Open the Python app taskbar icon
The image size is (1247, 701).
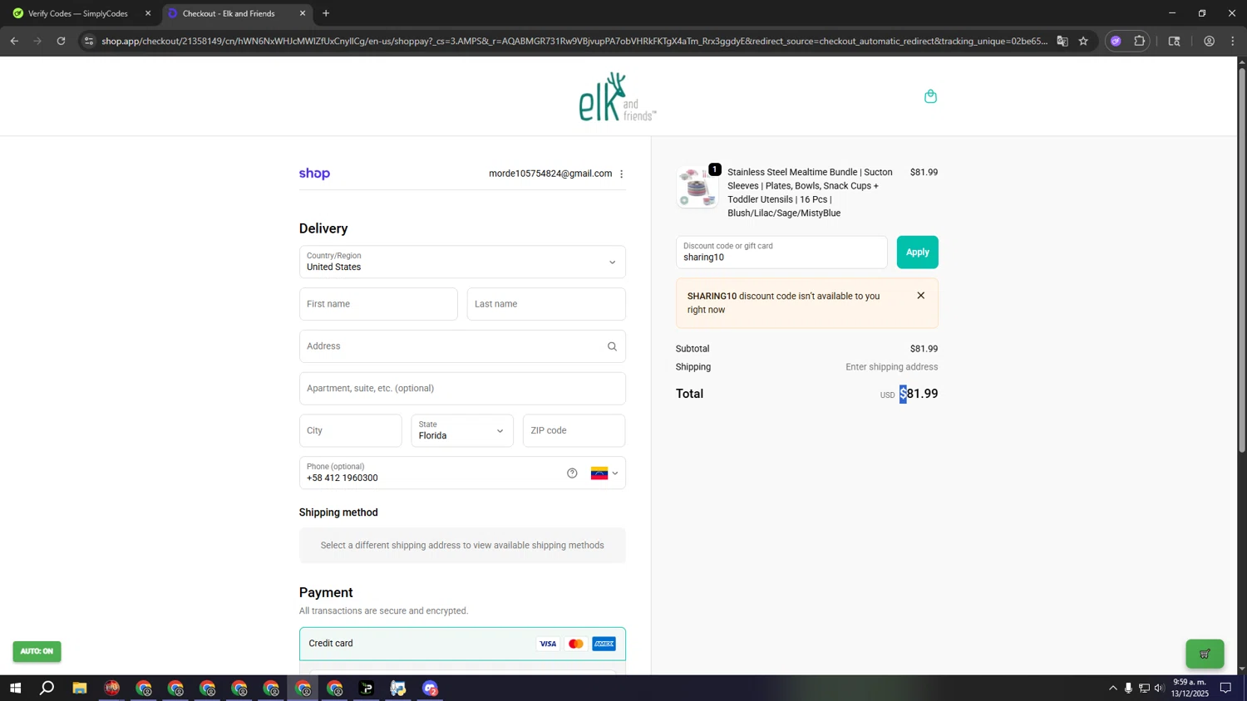click(398, 688)
